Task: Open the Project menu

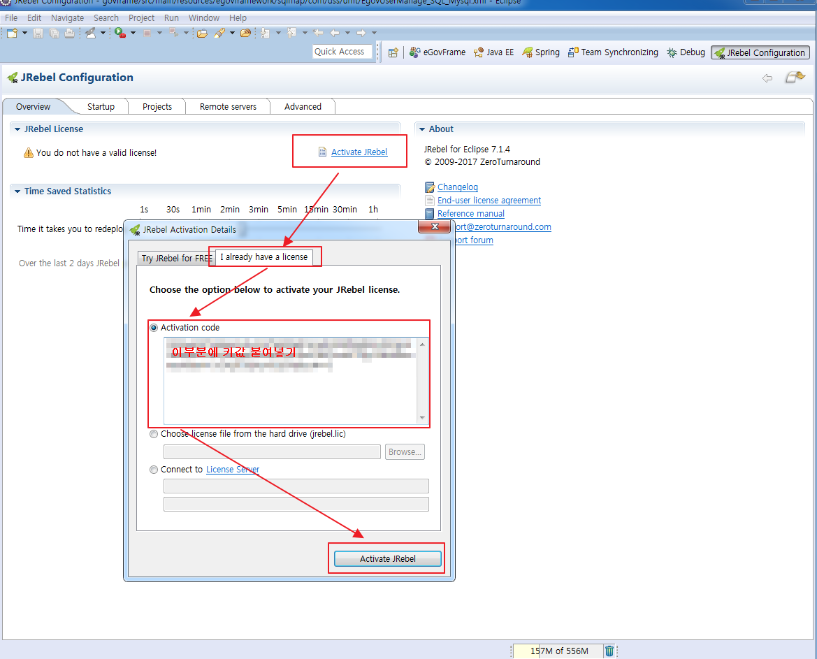Action: [141, 17]
